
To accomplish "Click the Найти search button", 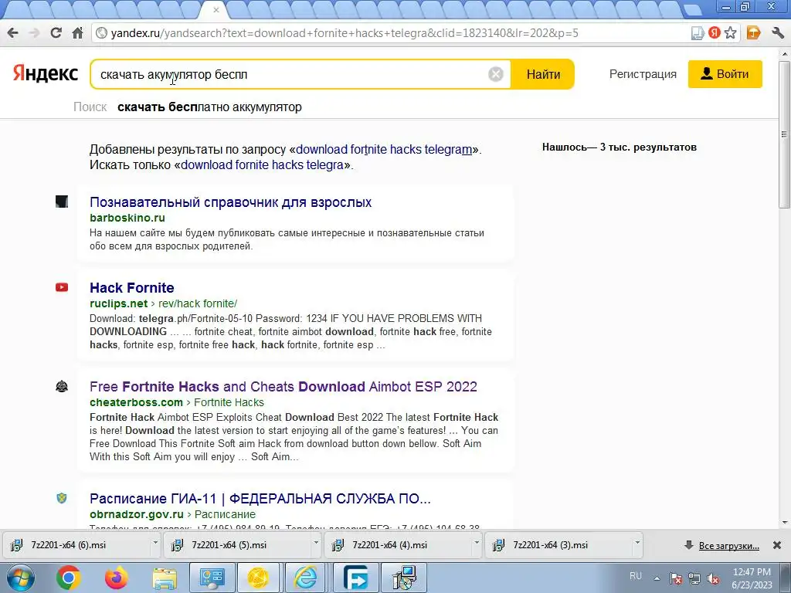I will [x=543, y=74].
